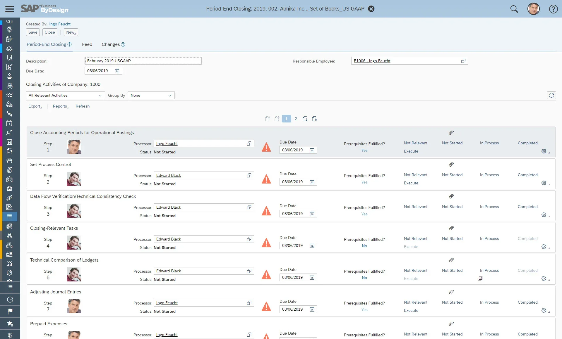Mark Closing-Relevant Tasks as Not Relevant
562x339 pixels.
(x=415, y=238)
